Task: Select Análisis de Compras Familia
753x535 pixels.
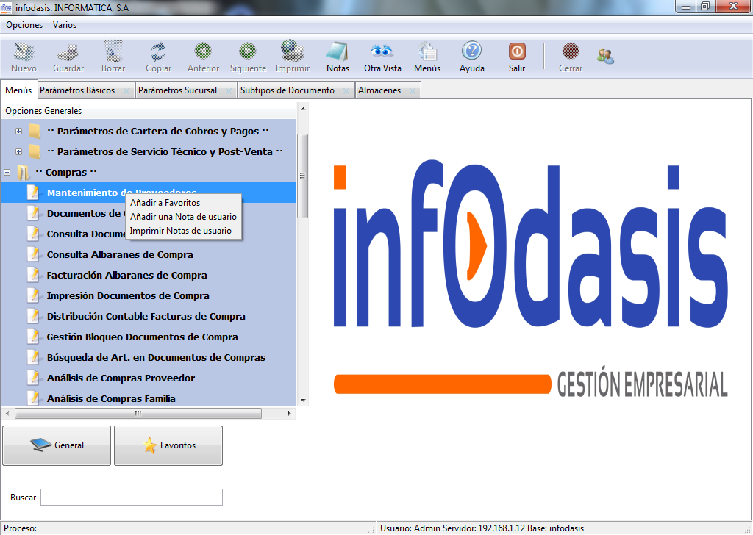Action: (111, 399)
